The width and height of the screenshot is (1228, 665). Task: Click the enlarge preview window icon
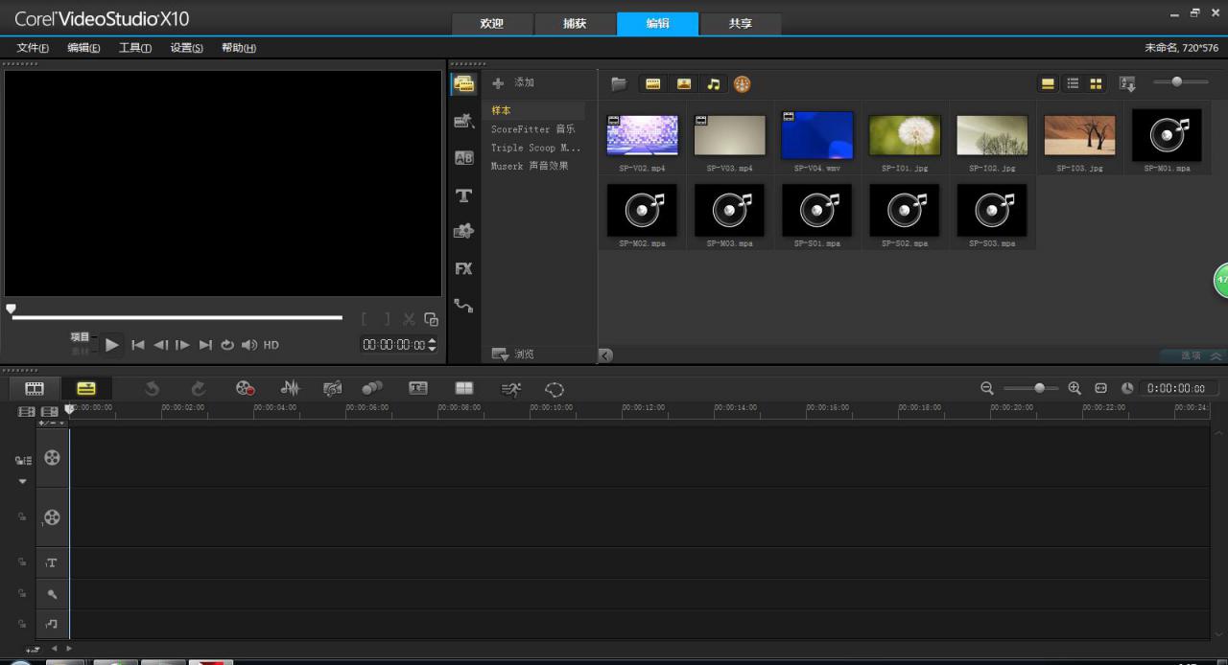(x=432, y=320)
